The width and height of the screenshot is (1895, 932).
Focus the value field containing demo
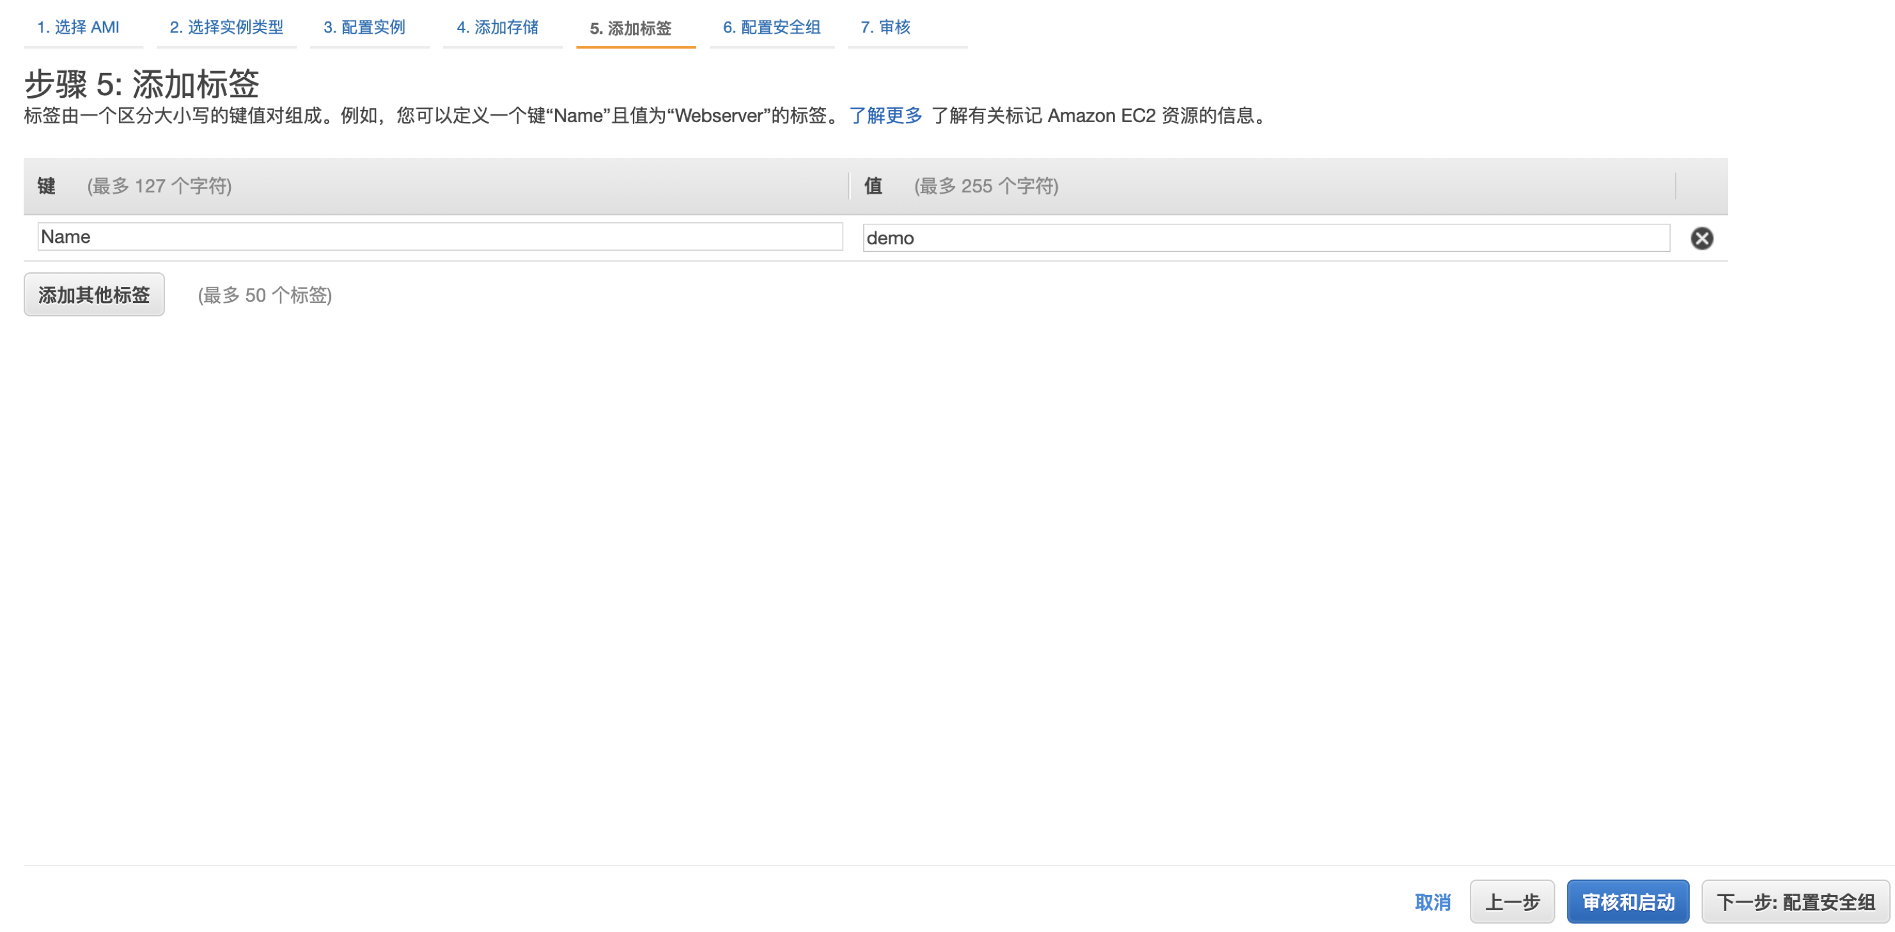click(1265, 238)
